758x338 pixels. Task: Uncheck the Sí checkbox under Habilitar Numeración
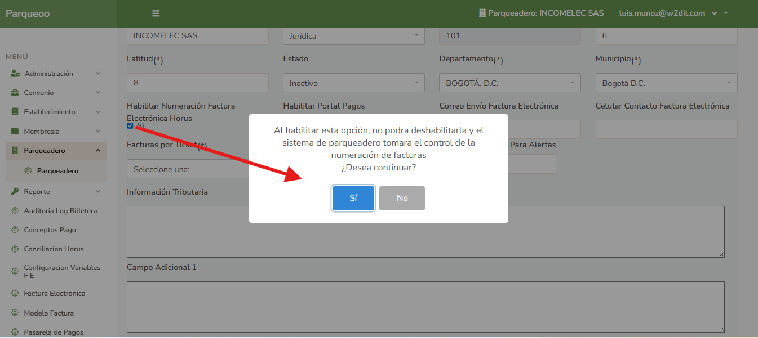pos(130,125)
